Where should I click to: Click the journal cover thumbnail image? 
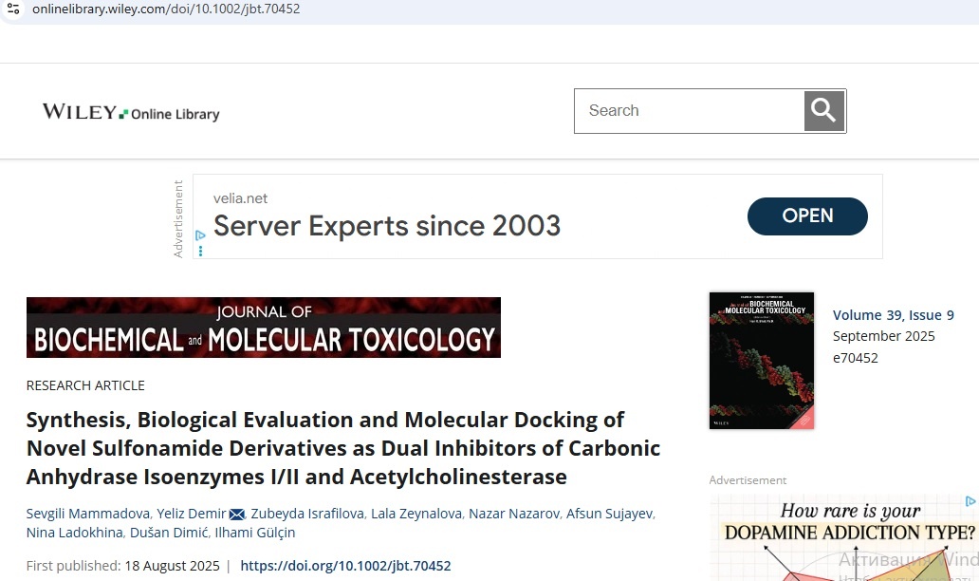coord(761,361)
